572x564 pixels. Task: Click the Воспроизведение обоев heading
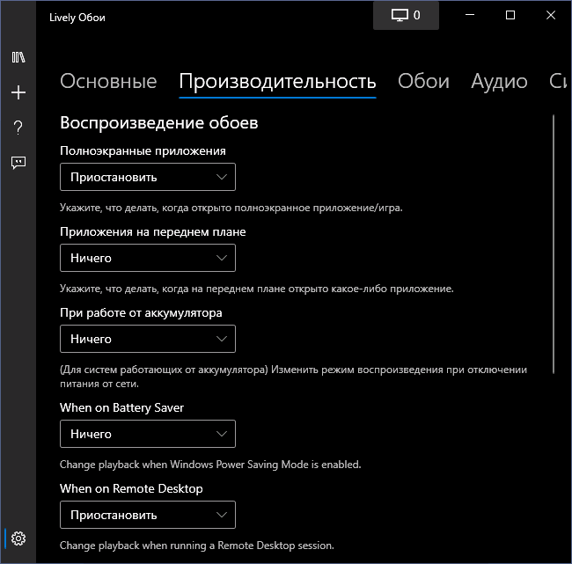(159, 122)
